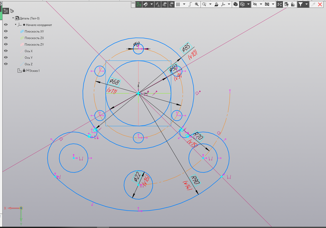326x228 pixels.
Task: Hide Плоскость XY using its eye icon
Action: (6, 31)
